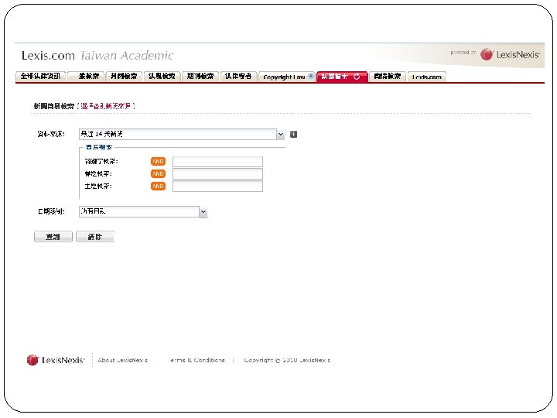Viewport: 557px width, 418px height.
Task: Click the LexisNexis logo in the header
Action: (x=510, y=54)
